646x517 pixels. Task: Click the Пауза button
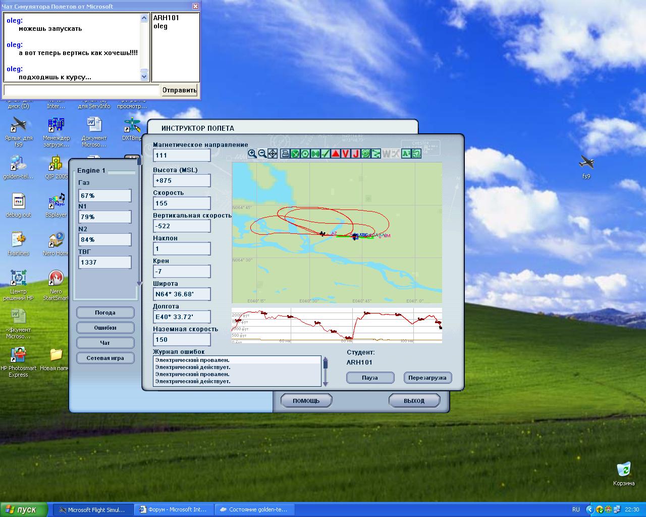coord(370,378)
